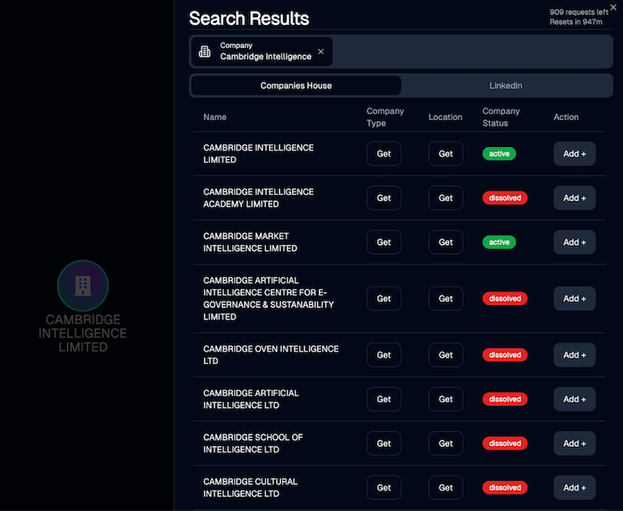Viewport: 623px width, 511px height.
Task: Get company type for Cambridge Intelligence Academy Limited
Action: pos(384,198)
